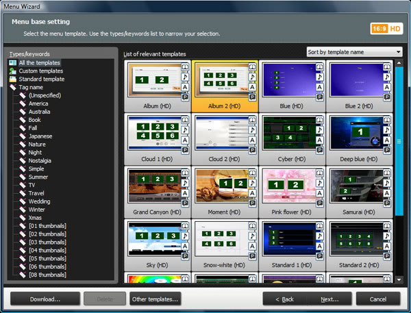This screenshot has width=411, height=313.
Task: Click the music note icon on Moment (HD)
Action: [252, 183]
